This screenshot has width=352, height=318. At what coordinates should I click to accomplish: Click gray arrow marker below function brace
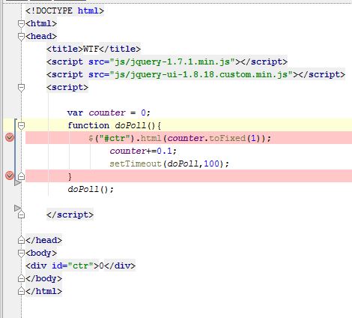tap(17, 183)
